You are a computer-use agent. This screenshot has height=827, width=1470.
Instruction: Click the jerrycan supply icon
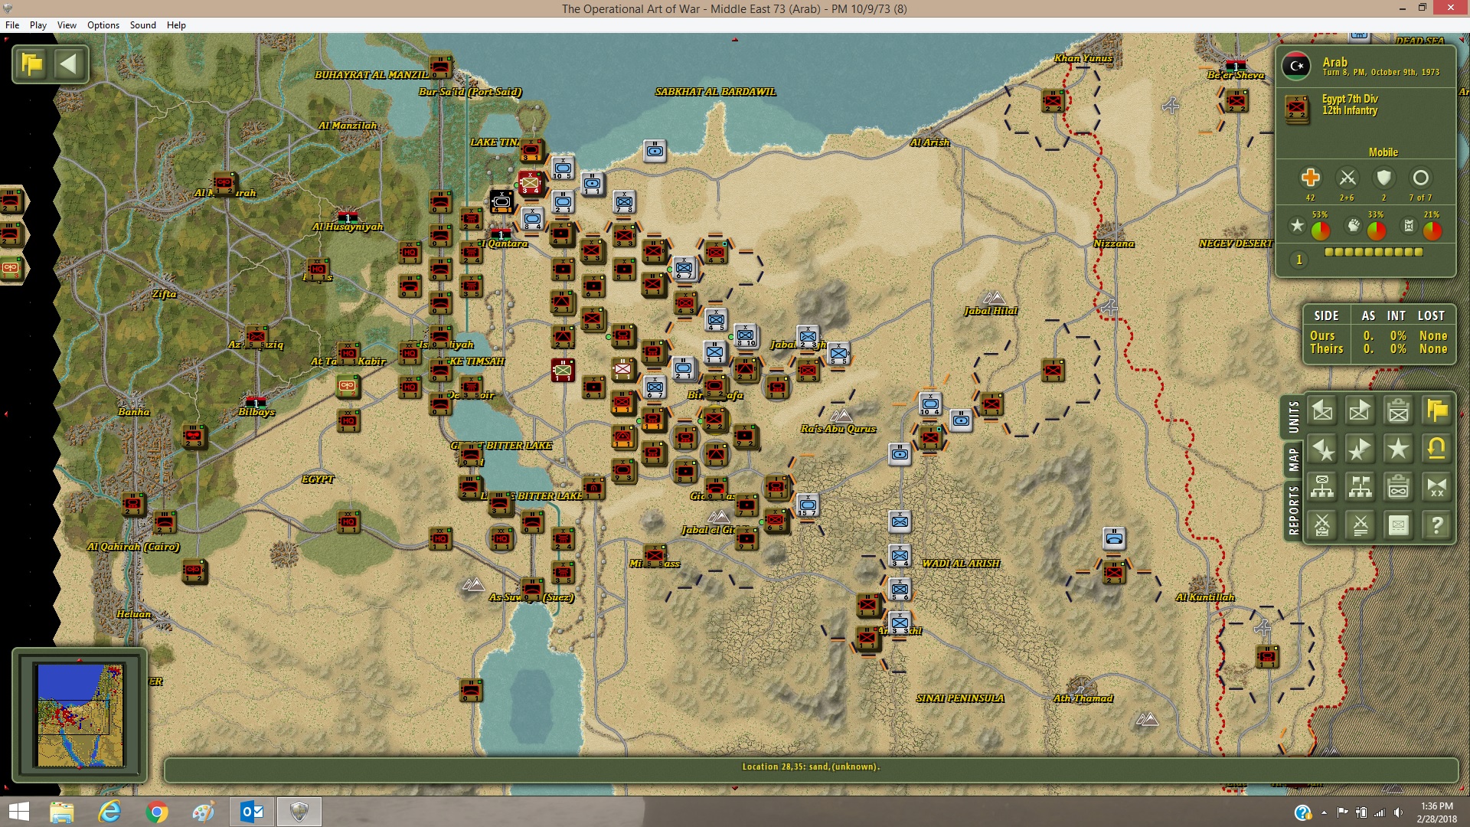1409,226
